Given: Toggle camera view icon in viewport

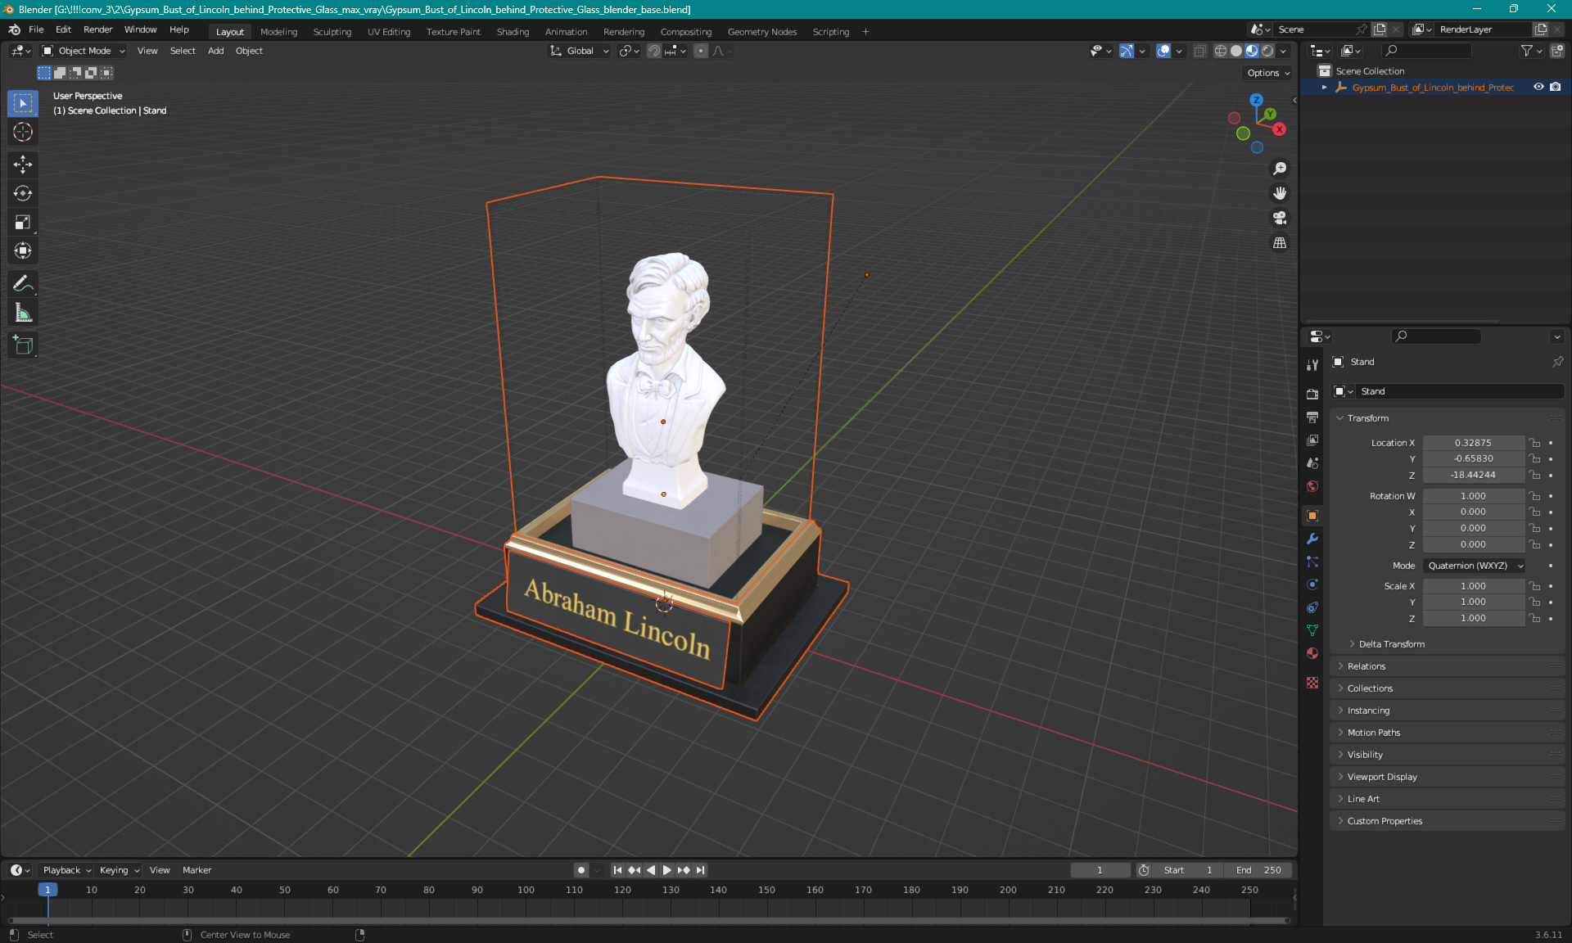Looking at the screenshot, I should 1280,218.
